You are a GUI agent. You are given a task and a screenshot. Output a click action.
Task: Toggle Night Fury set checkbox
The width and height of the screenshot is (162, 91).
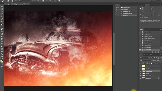[x=116, y=10]
